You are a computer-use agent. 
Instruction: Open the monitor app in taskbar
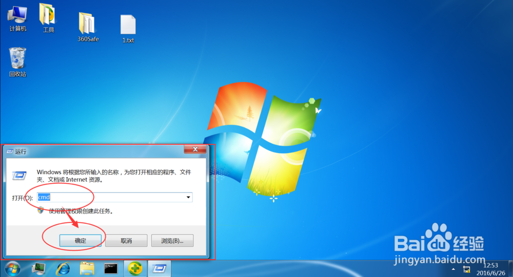point(38,269)
